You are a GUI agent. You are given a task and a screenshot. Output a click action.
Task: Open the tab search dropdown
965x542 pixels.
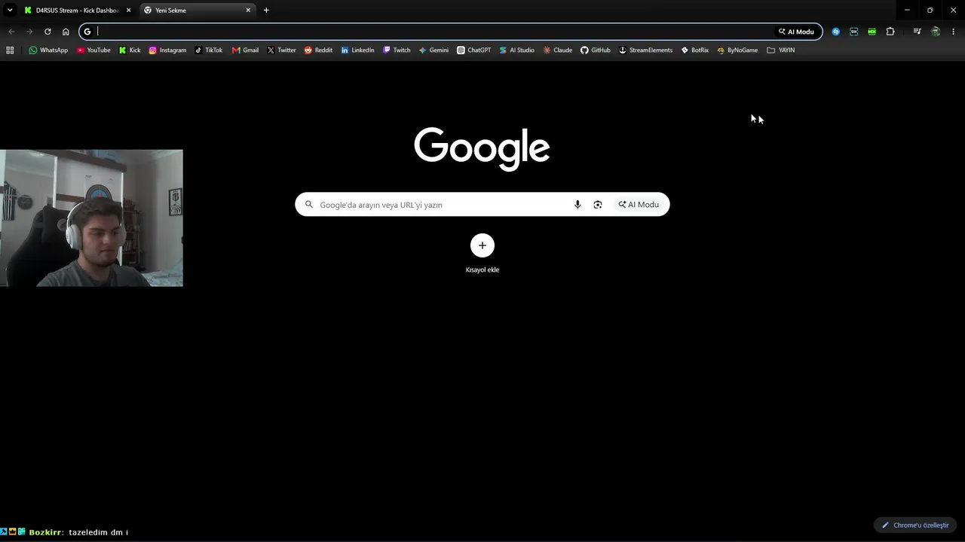point(10,10)
